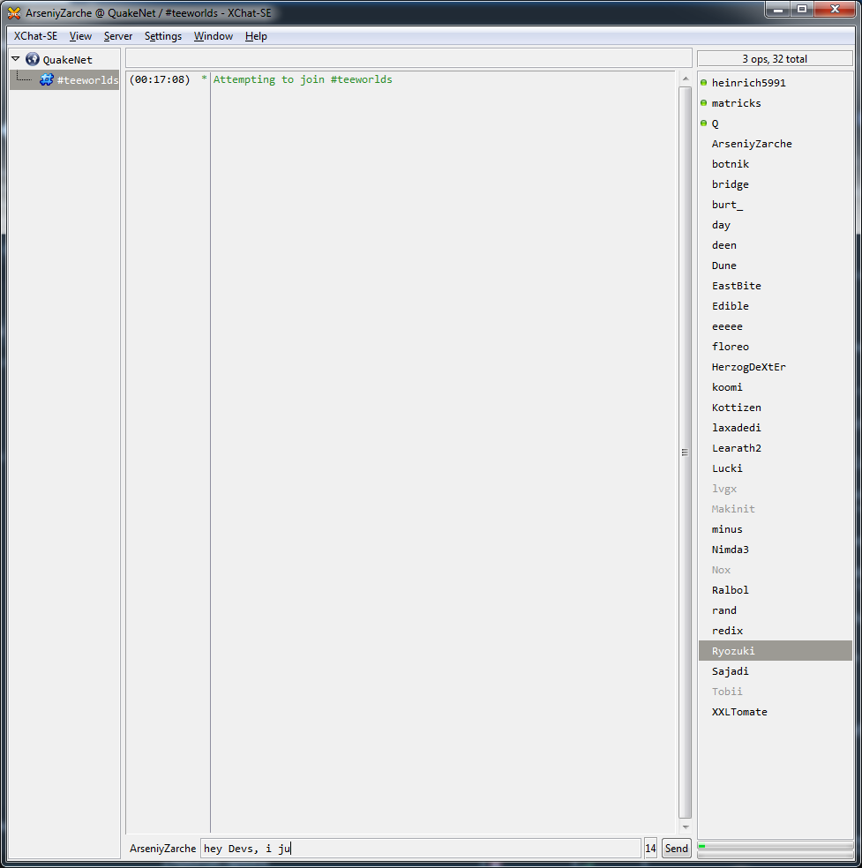
Task: Select user deen in the list
Action: click(x=775, y=245)
